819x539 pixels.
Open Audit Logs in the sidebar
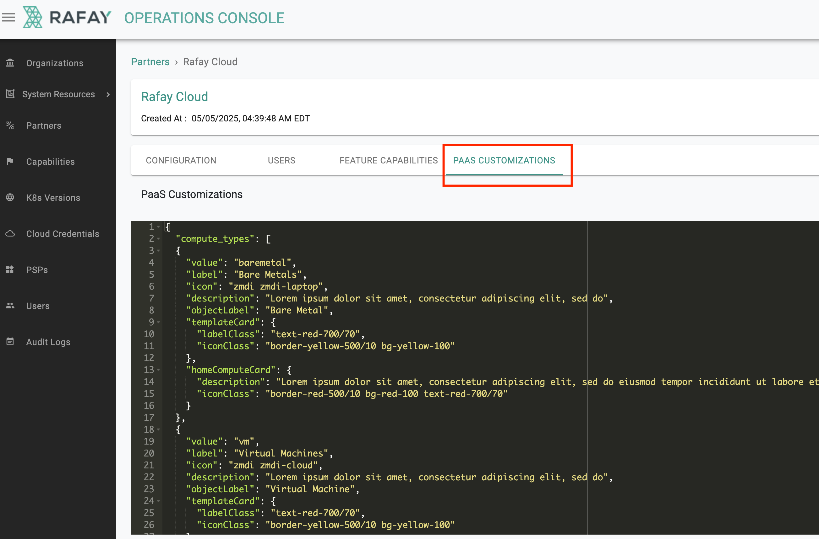(48, 342)
